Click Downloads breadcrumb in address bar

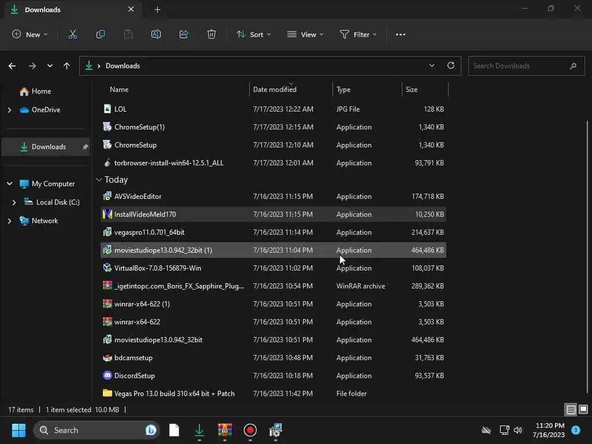point(123,66)
